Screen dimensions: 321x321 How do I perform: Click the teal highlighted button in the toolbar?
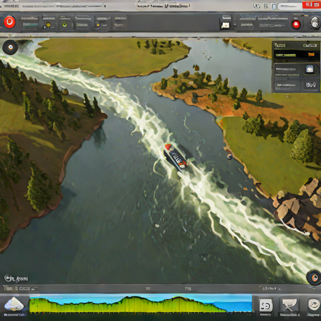[30, 25]
